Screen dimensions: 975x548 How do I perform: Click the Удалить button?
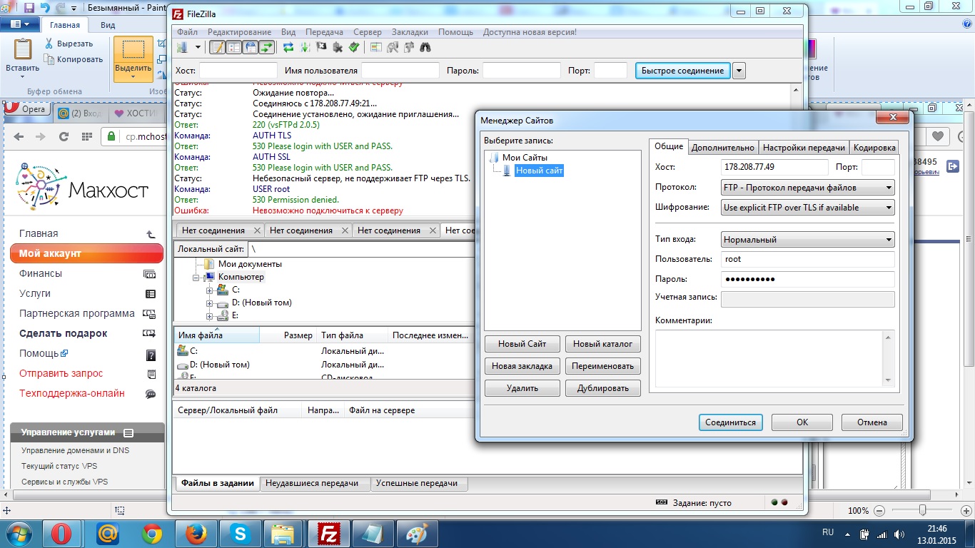coord(522,388)
